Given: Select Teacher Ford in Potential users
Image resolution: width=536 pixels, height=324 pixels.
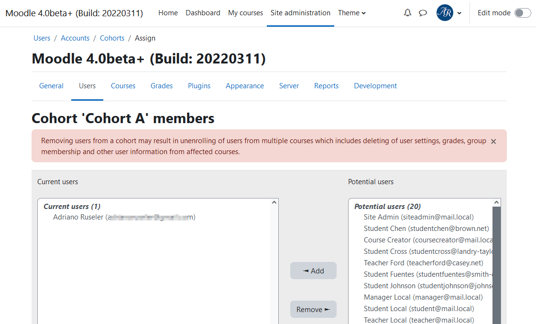Looking at the screenshot, I should [424, 263].
